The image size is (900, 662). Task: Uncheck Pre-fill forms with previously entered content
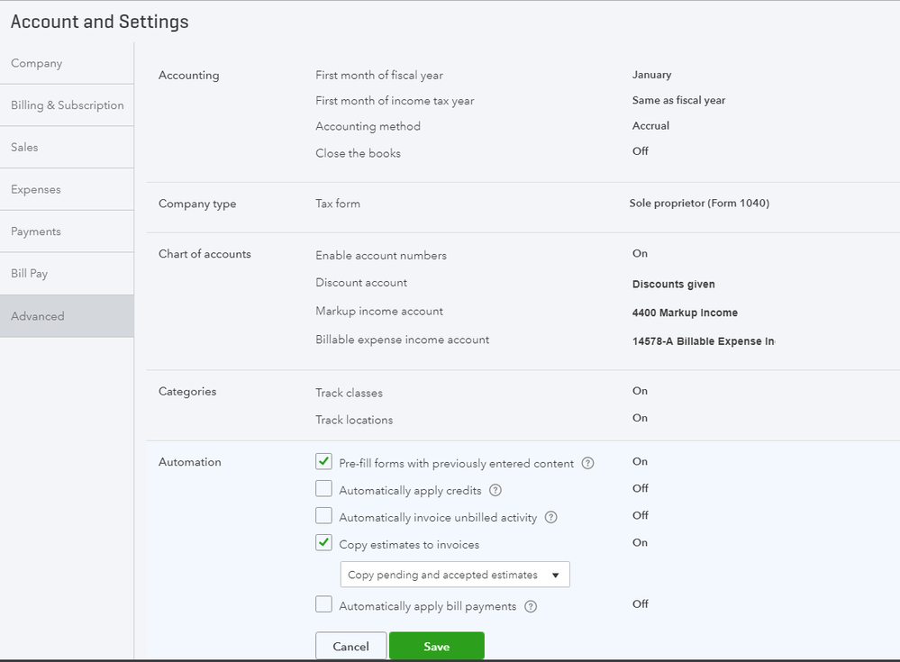tap(324, 463)
